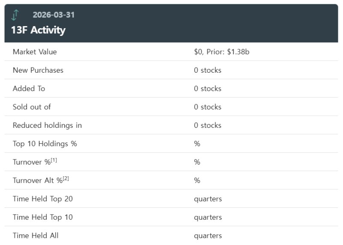Image resolution: width=343 pixels, height=245 pixels.
Task: Click the Reduced holdings in label
Action: (x=47, y=125)
